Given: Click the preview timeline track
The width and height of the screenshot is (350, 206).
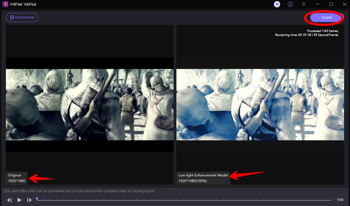Looking at the screenshot, I should 184,200.
